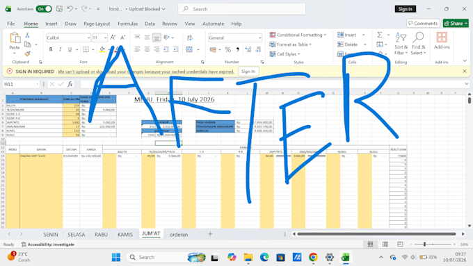Expand Cell Styles menu

click(x=284, y=54)
